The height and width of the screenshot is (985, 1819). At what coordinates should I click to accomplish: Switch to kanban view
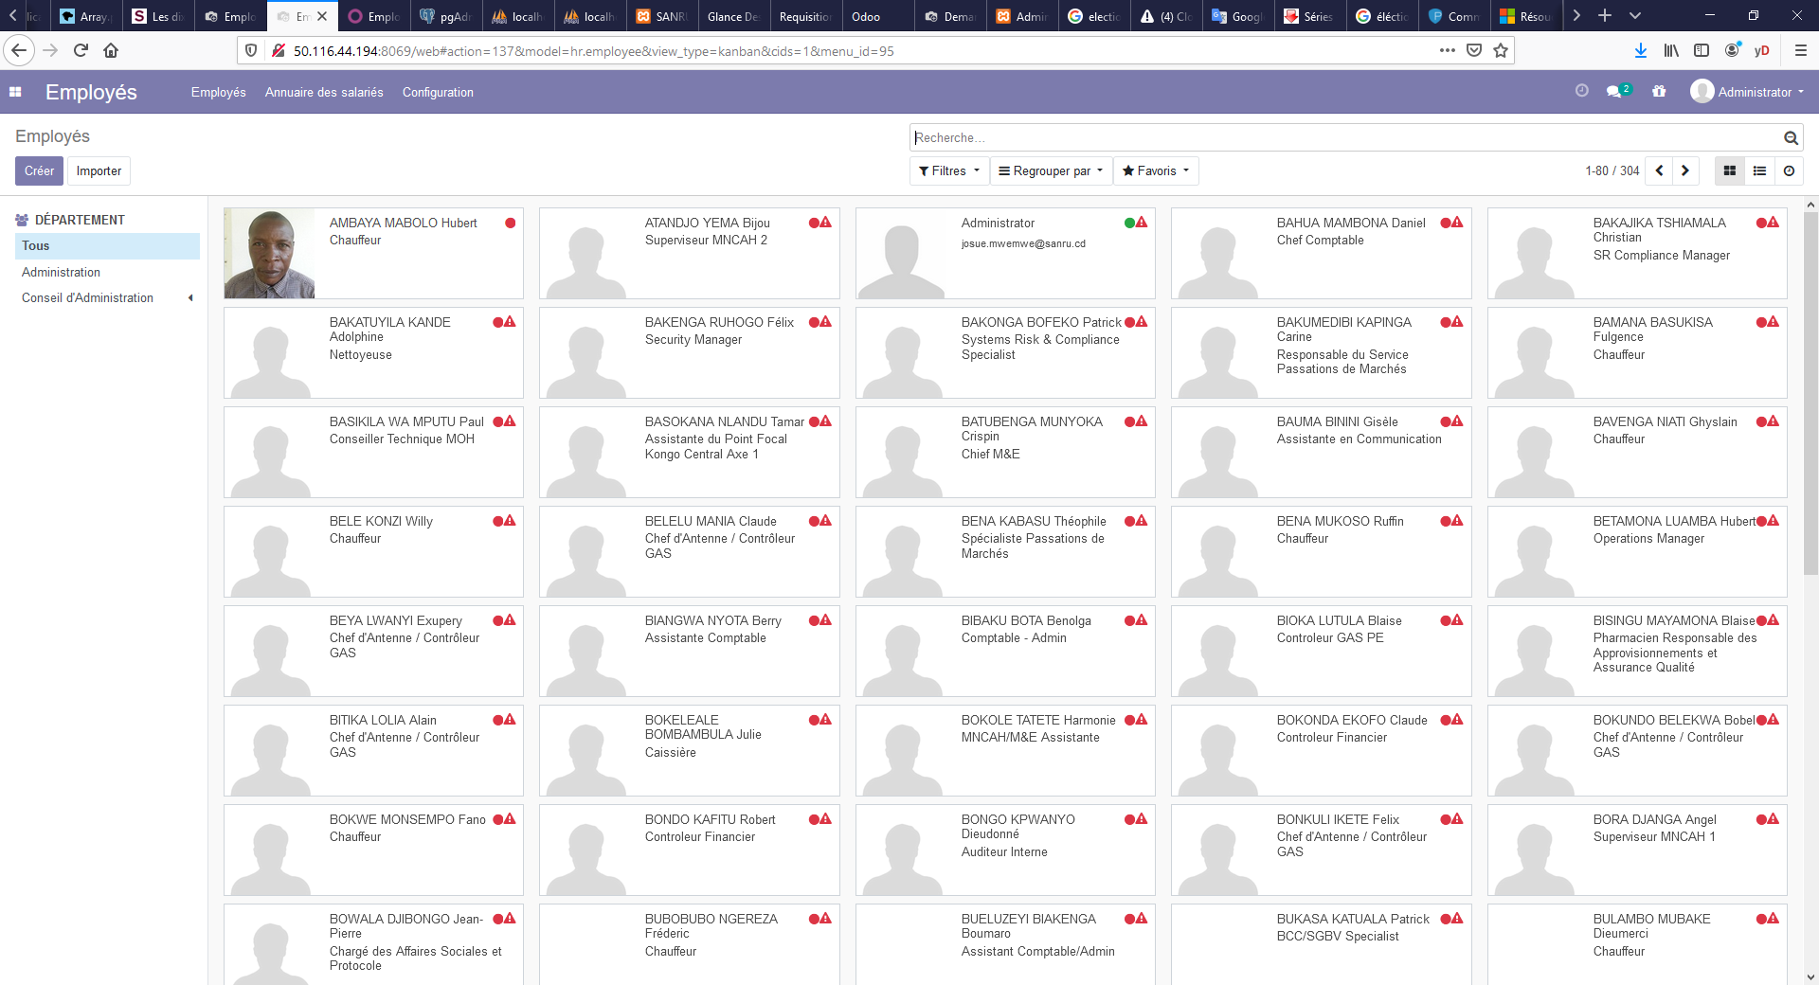1729,170
